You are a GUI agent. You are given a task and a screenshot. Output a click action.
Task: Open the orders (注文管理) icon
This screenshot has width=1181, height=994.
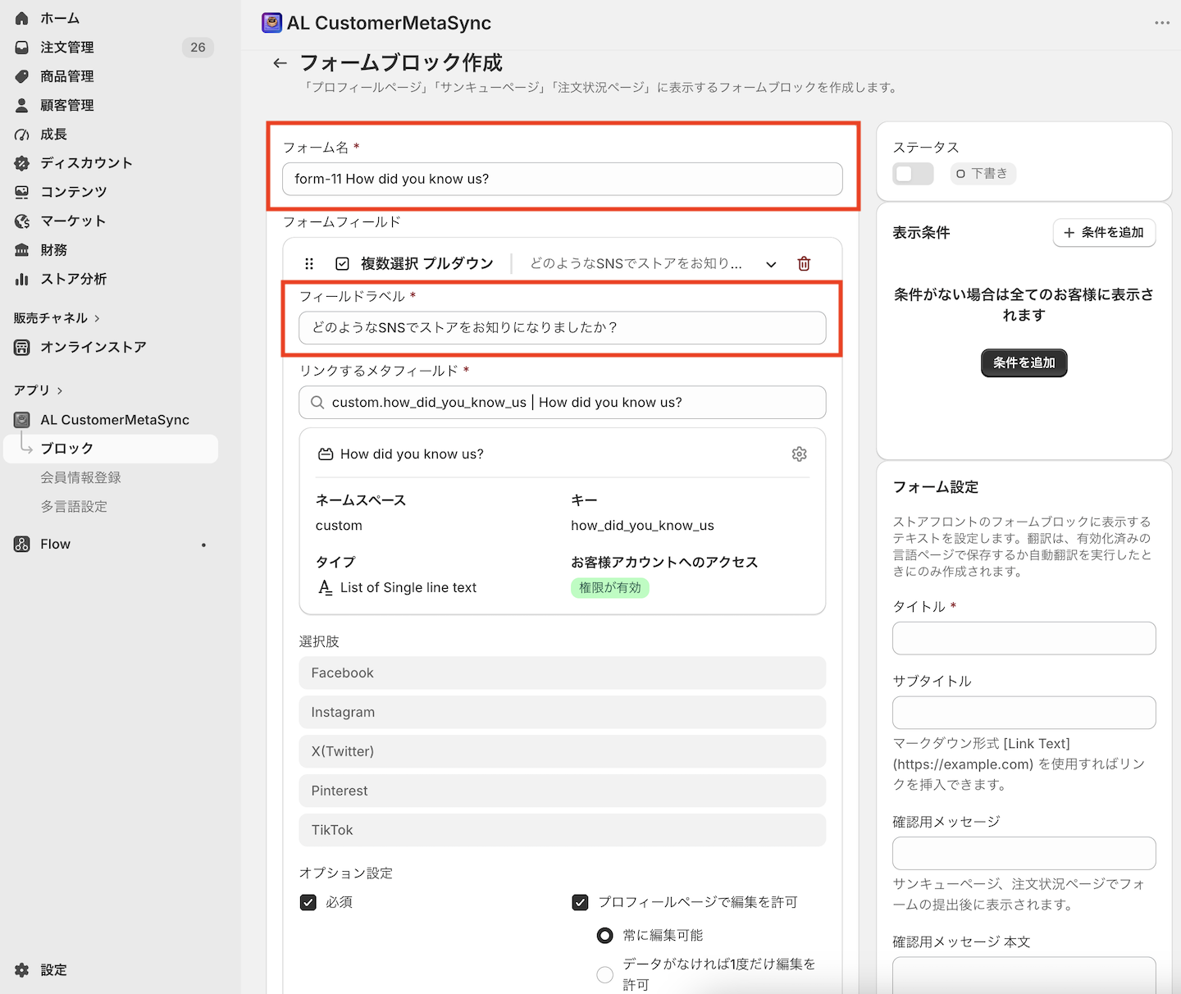[x=22, y=48]
